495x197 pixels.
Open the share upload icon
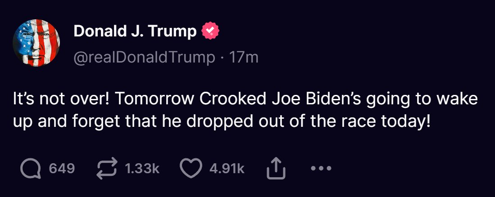[x=276, y=169]
